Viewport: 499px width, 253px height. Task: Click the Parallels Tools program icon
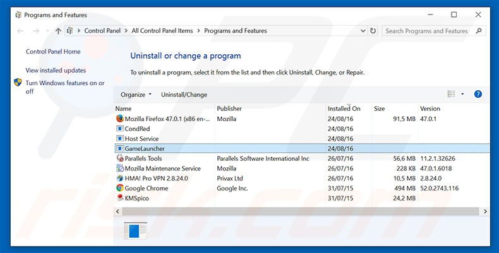(119, 158)
